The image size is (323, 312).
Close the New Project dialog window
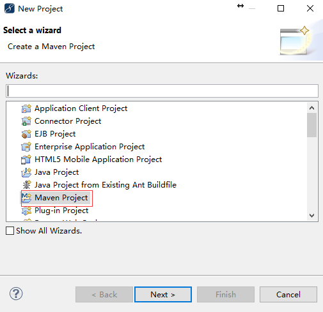coord(310,8)
